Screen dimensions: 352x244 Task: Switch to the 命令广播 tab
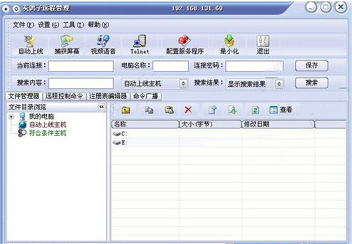click(x=145, y=96)
